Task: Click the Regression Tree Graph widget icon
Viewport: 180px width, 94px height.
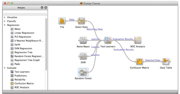Action: (12, 60)
